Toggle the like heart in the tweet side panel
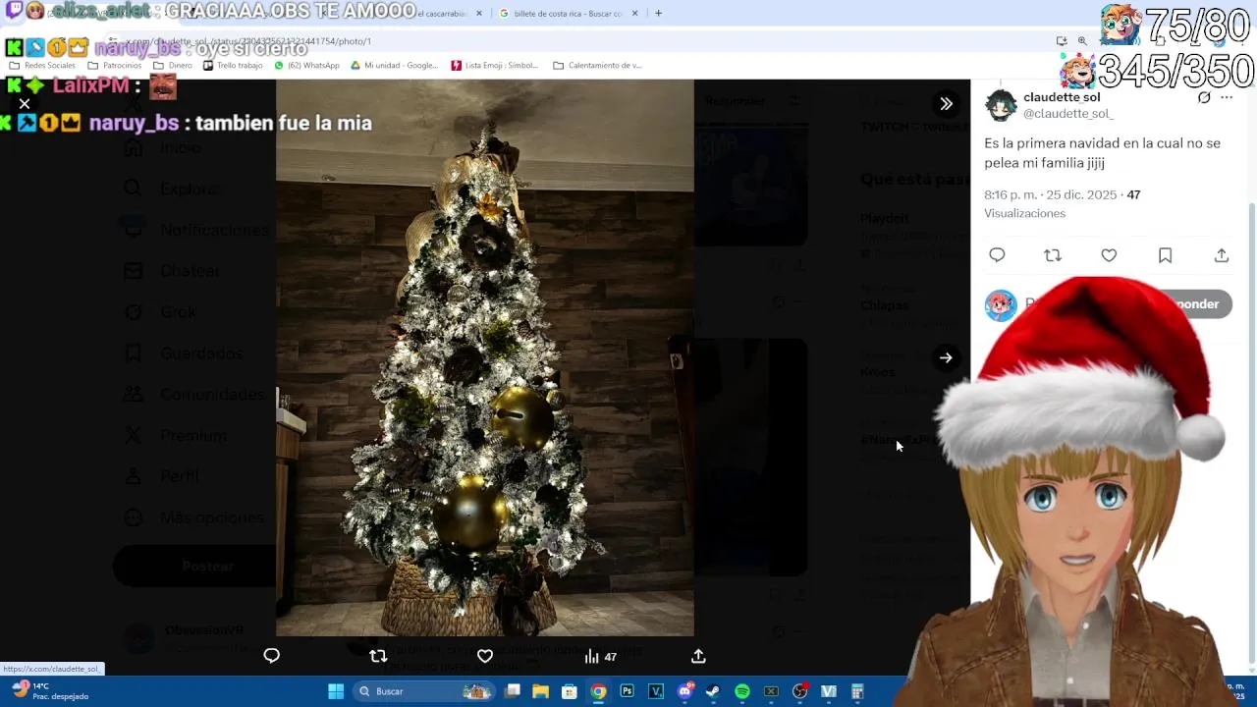This screenshot has height=707, width=1257. (x=1109, y=255)
